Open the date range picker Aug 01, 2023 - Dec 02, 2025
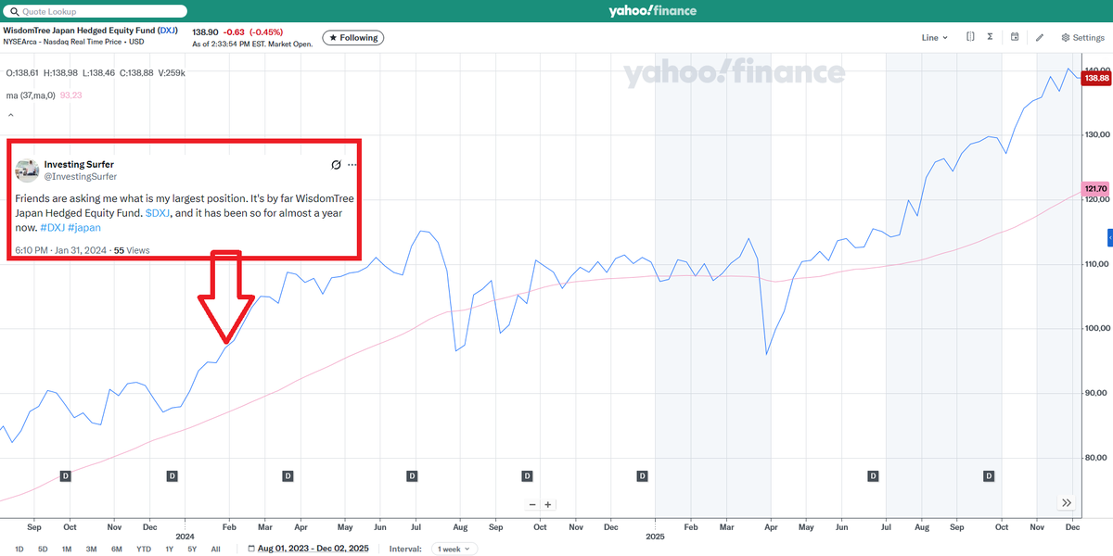Image resolution: width=1113 pixels, height=556 pixels. point(309,549)
